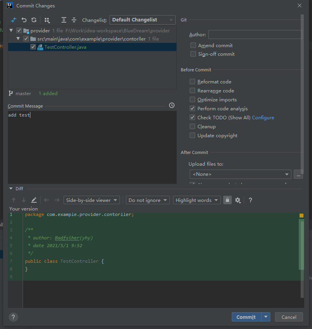312x329 pixels.
Task: Click the diff help question mark
Action: 250,200
